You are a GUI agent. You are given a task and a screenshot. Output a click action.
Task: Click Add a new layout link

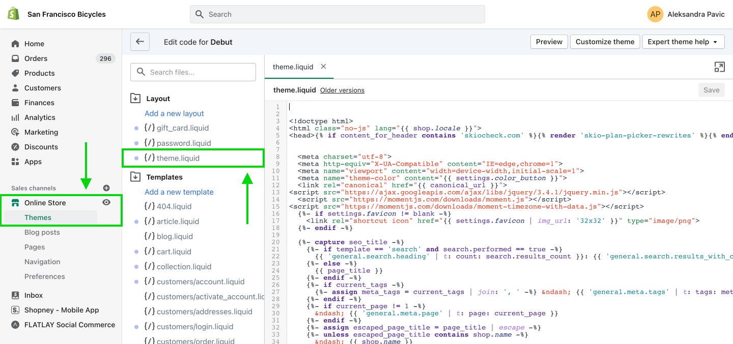click(175, 113)
